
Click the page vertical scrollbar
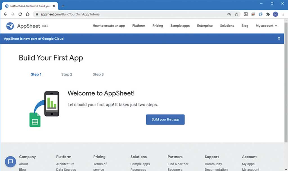click(286, 83)
